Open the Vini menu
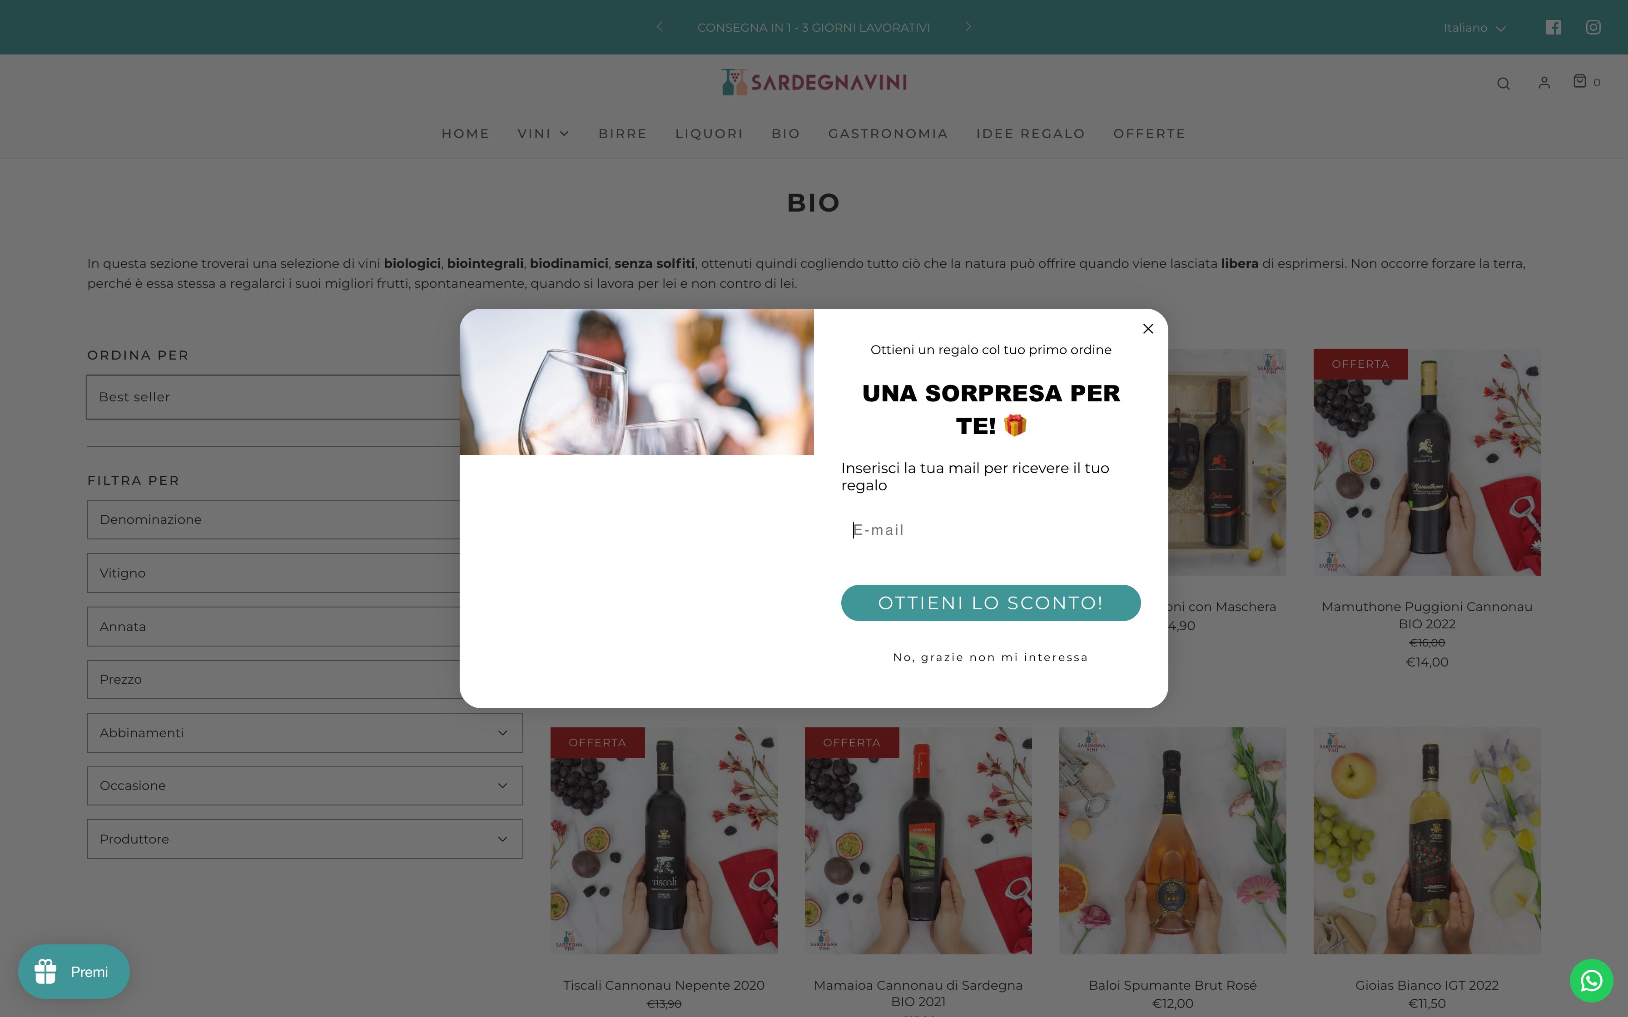The height and width of the screenshot is (1017, 1628). click(x=543, y=134)
